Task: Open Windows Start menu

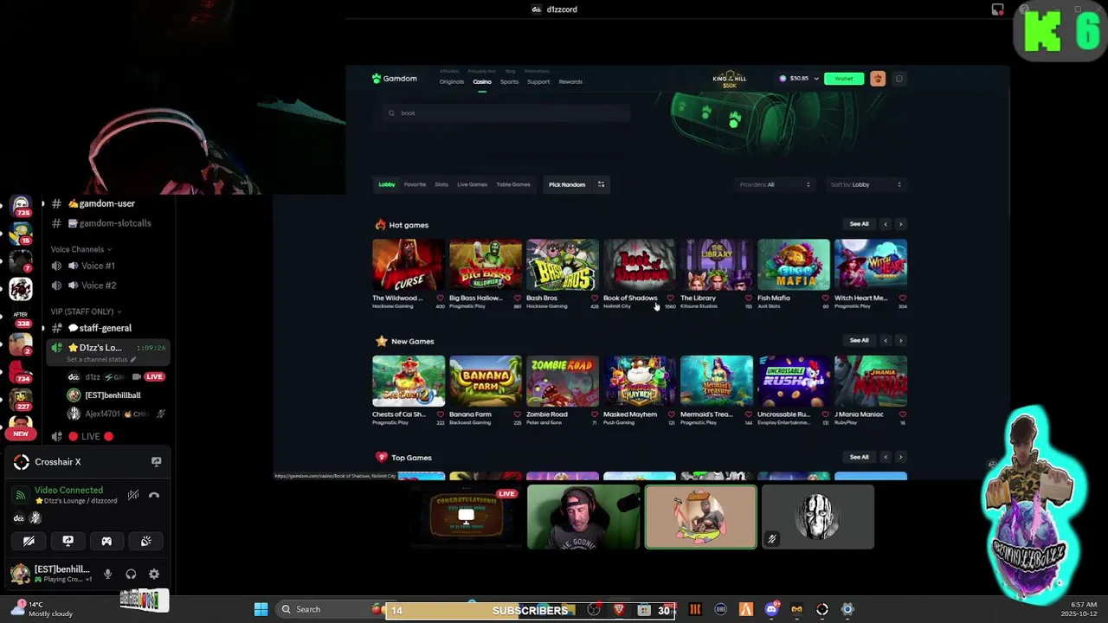Action: 261,609
